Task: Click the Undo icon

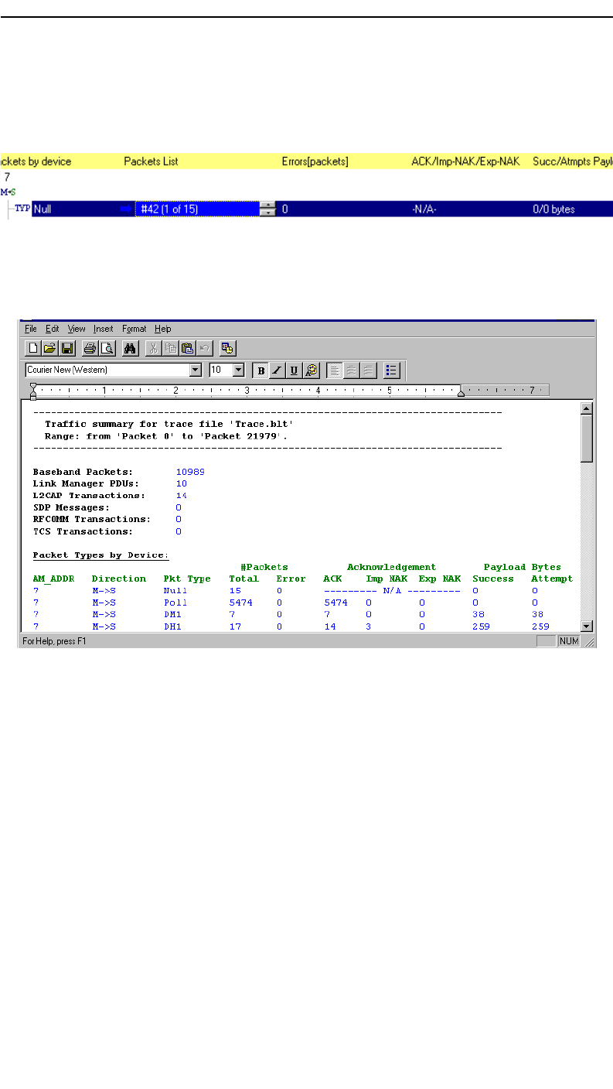Action: pyautogui.click(x=204, y=349)
